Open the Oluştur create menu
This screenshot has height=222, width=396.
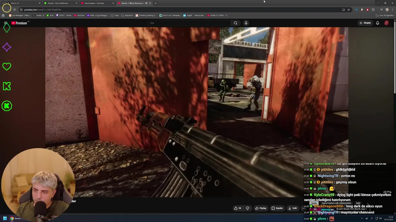pos(365,23)
